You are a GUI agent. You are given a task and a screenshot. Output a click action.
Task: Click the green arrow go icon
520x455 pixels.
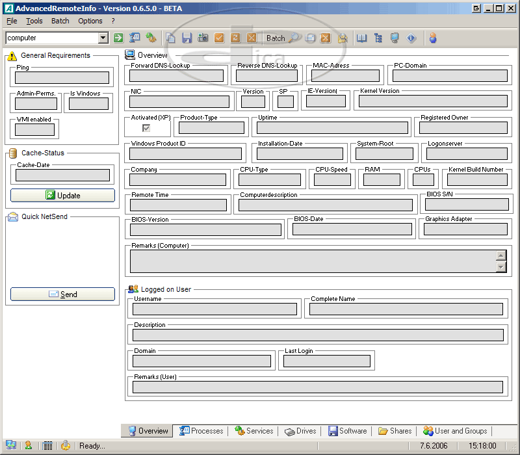118,38
